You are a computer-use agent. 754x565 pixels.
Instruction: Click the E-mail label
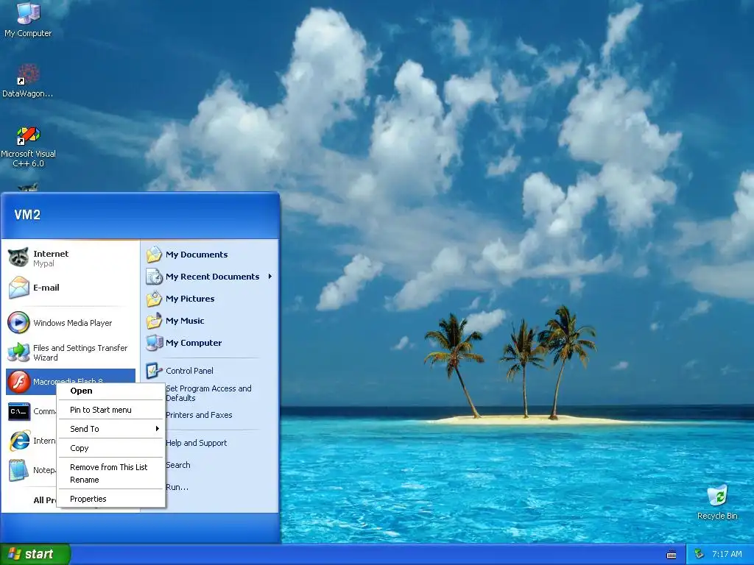(46, 288)
